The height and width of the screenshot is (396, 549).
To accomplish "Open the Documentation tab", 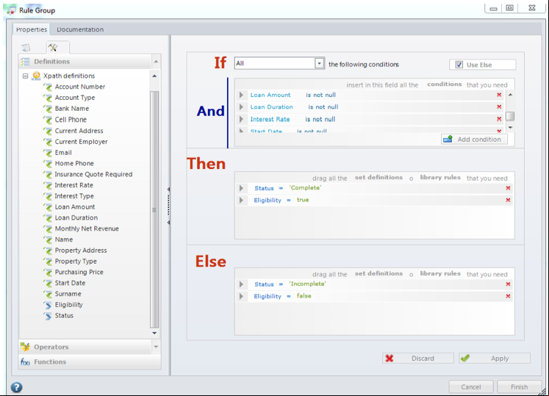I will [x=80, y=29].
